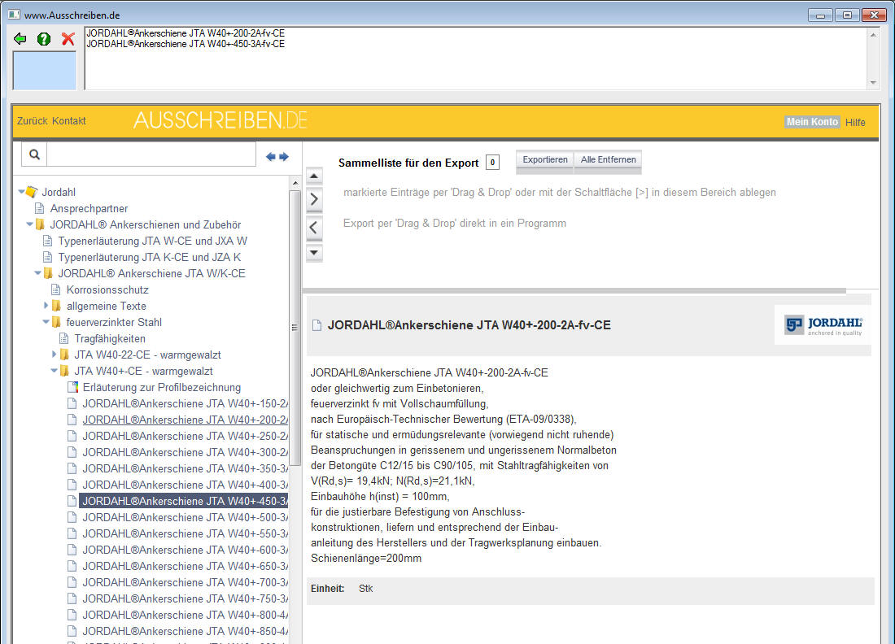The width and height of the screenshot is (895, 644).
Task: Select Erläuterung zur Profilbezeichnung
Action: pos(162,387)
